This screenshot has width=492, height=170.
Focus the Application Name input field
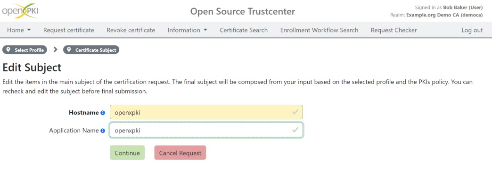click(x=206, y=130)
